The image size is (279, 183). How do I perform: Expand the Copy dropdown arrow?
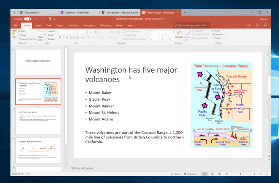(28, 35)
